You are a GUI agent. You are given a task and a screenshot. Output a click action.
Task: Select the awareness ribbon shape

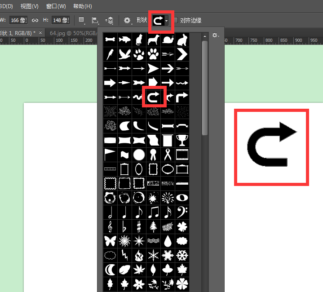(x=168, y=155)
